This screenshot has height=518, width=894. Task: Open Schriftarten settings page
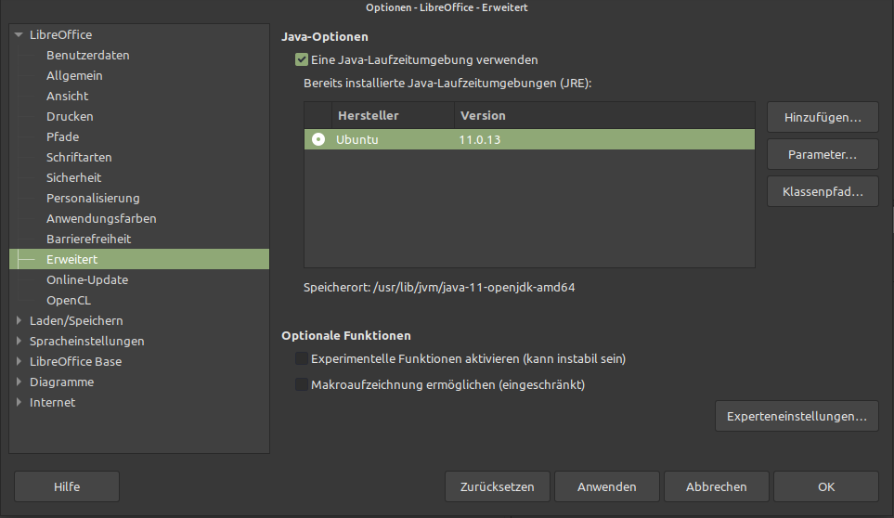(79, 157)
